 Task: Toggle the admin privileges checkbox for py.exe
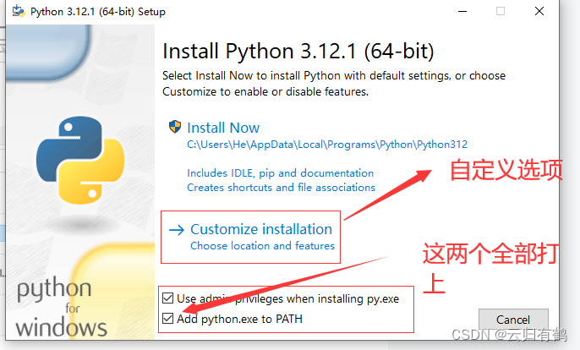[x=168, y=298]
